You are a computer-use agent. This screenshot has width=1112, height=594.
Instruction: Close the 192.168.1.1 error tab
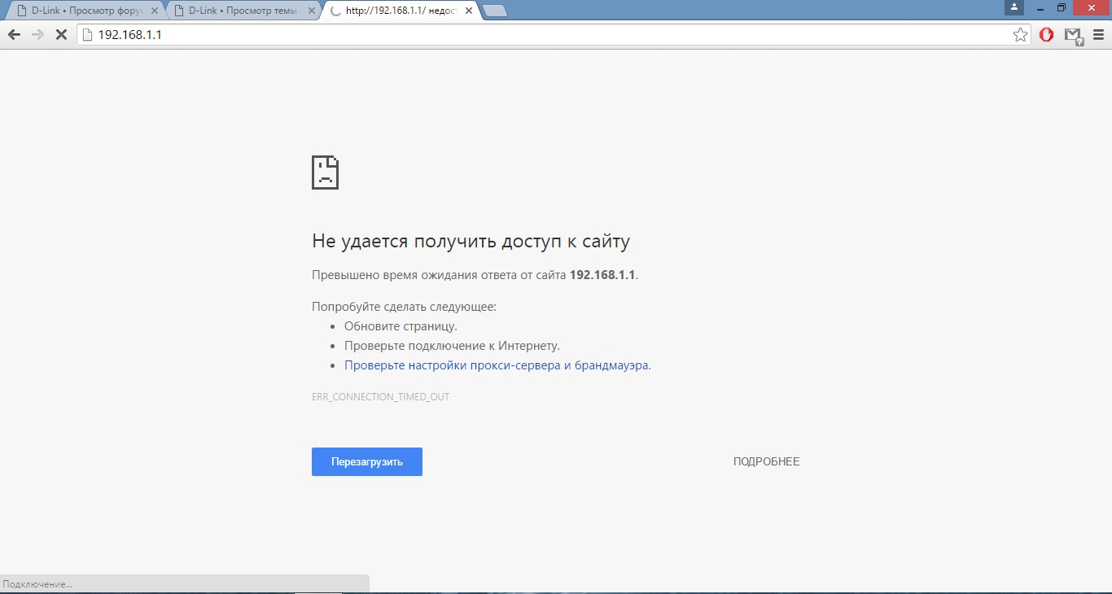click(466, 11)
